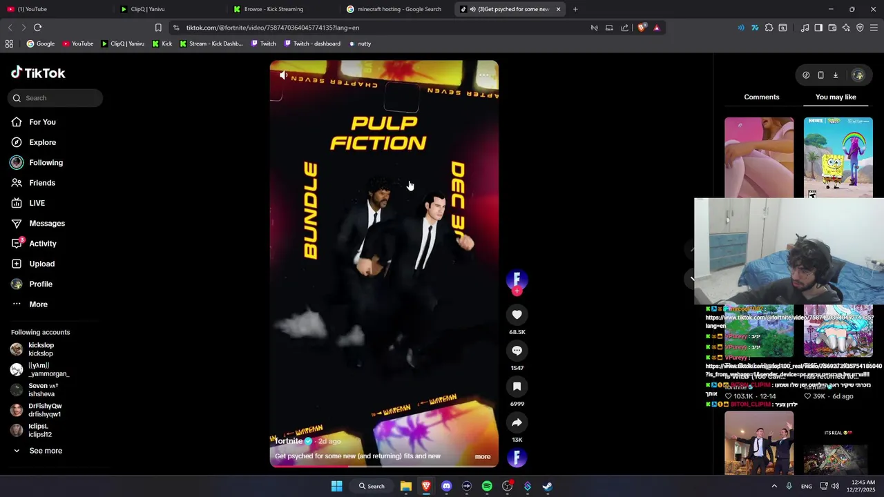The height and width of the screenshot is (497, 884).
Task: Open comments via the speech bubble icon
Action: coord(517,351)
